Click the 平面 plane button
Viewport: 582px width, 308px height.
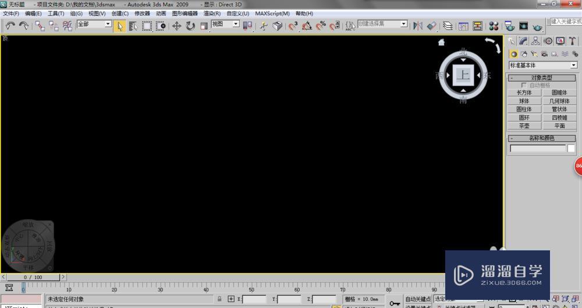point(559,126)
